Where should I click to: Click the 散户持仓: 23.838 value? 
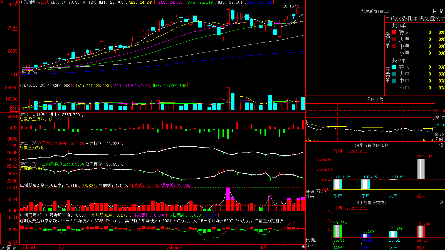(x=102, y=164)
